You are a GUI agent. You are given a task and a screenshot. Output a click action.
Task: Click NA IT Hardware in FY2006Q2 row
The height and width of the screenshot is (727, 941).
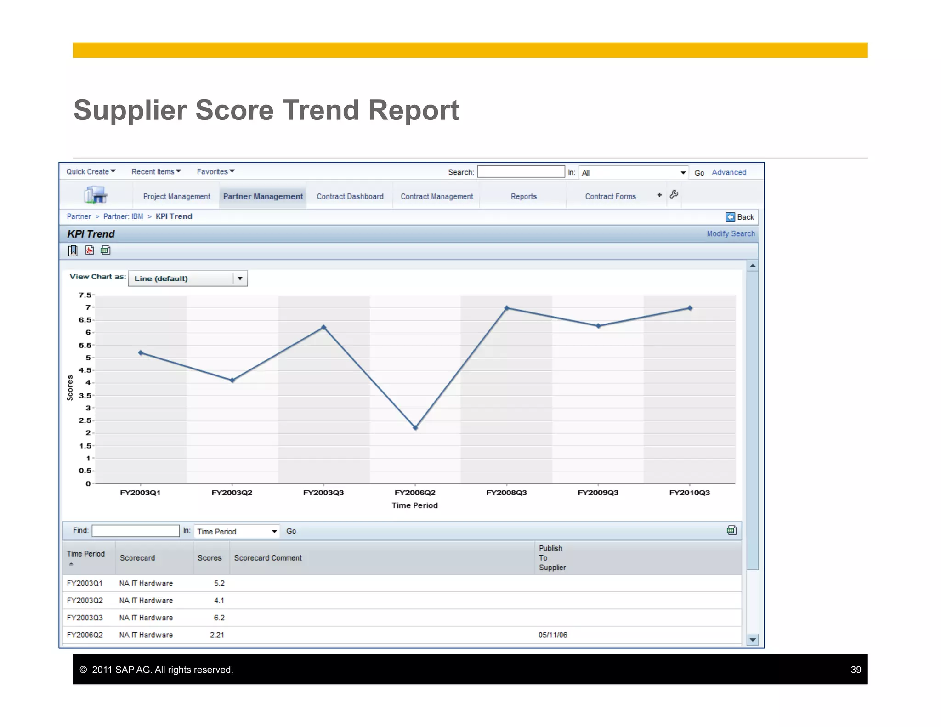[x=146, y=635]
